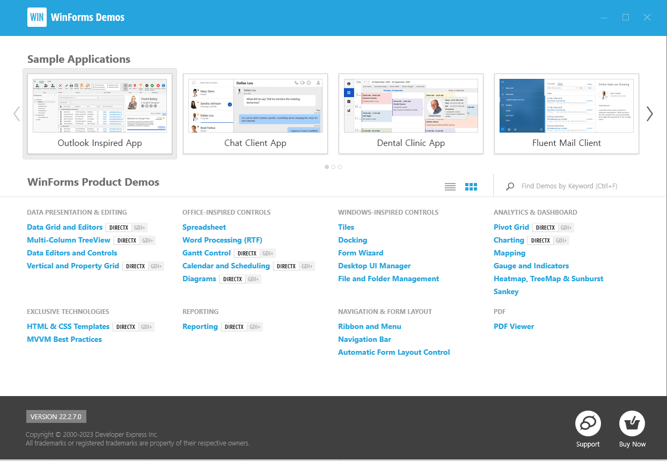Open Gauge and Indicators demo

(x=531, y=266)
